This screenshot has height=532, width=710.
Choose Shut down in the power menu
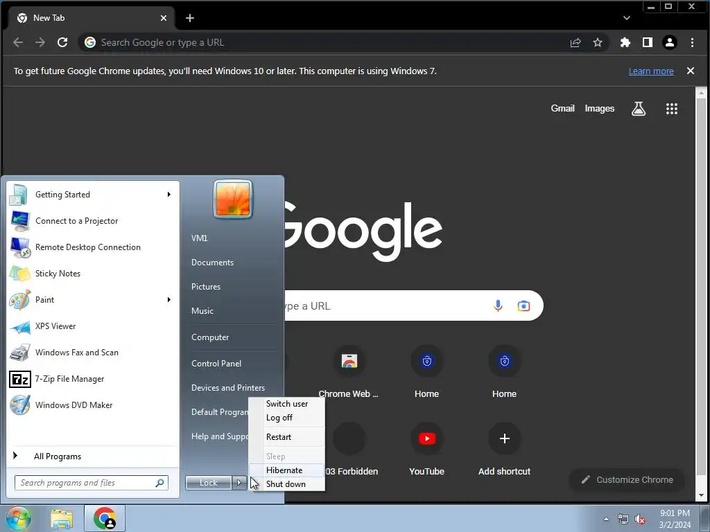[x=286, y=484]
